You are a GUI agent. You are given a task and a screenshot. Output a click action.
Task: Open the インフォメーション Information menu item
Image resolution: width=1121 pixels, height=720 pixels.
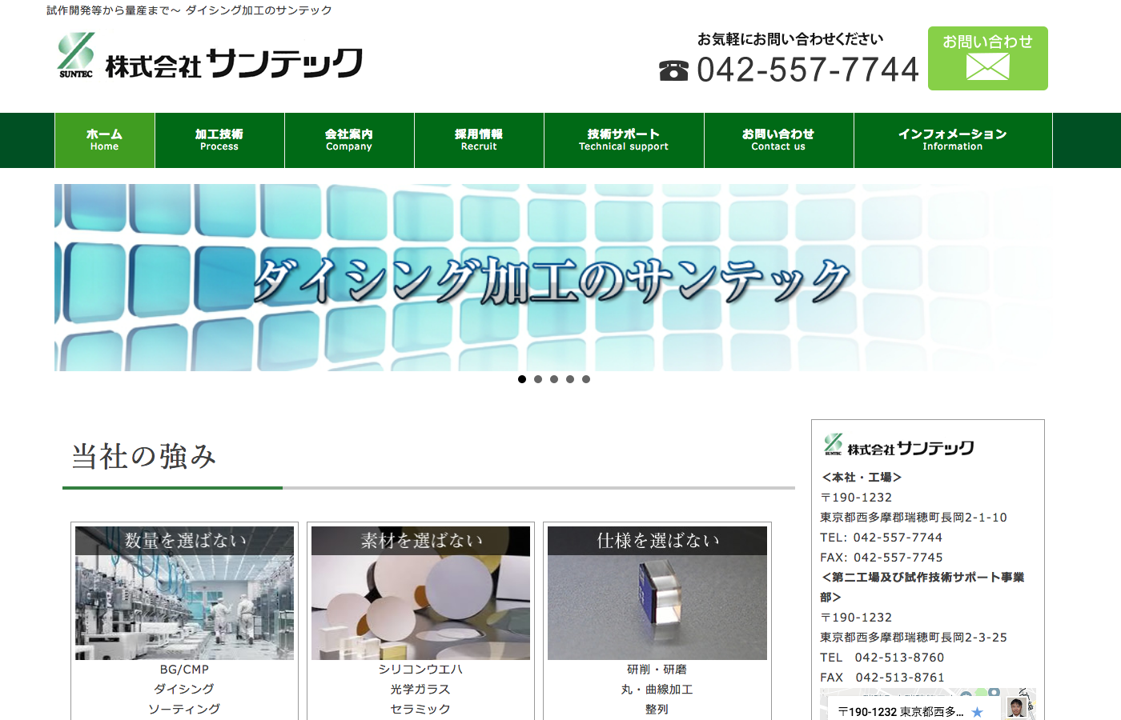coord(953,140)
